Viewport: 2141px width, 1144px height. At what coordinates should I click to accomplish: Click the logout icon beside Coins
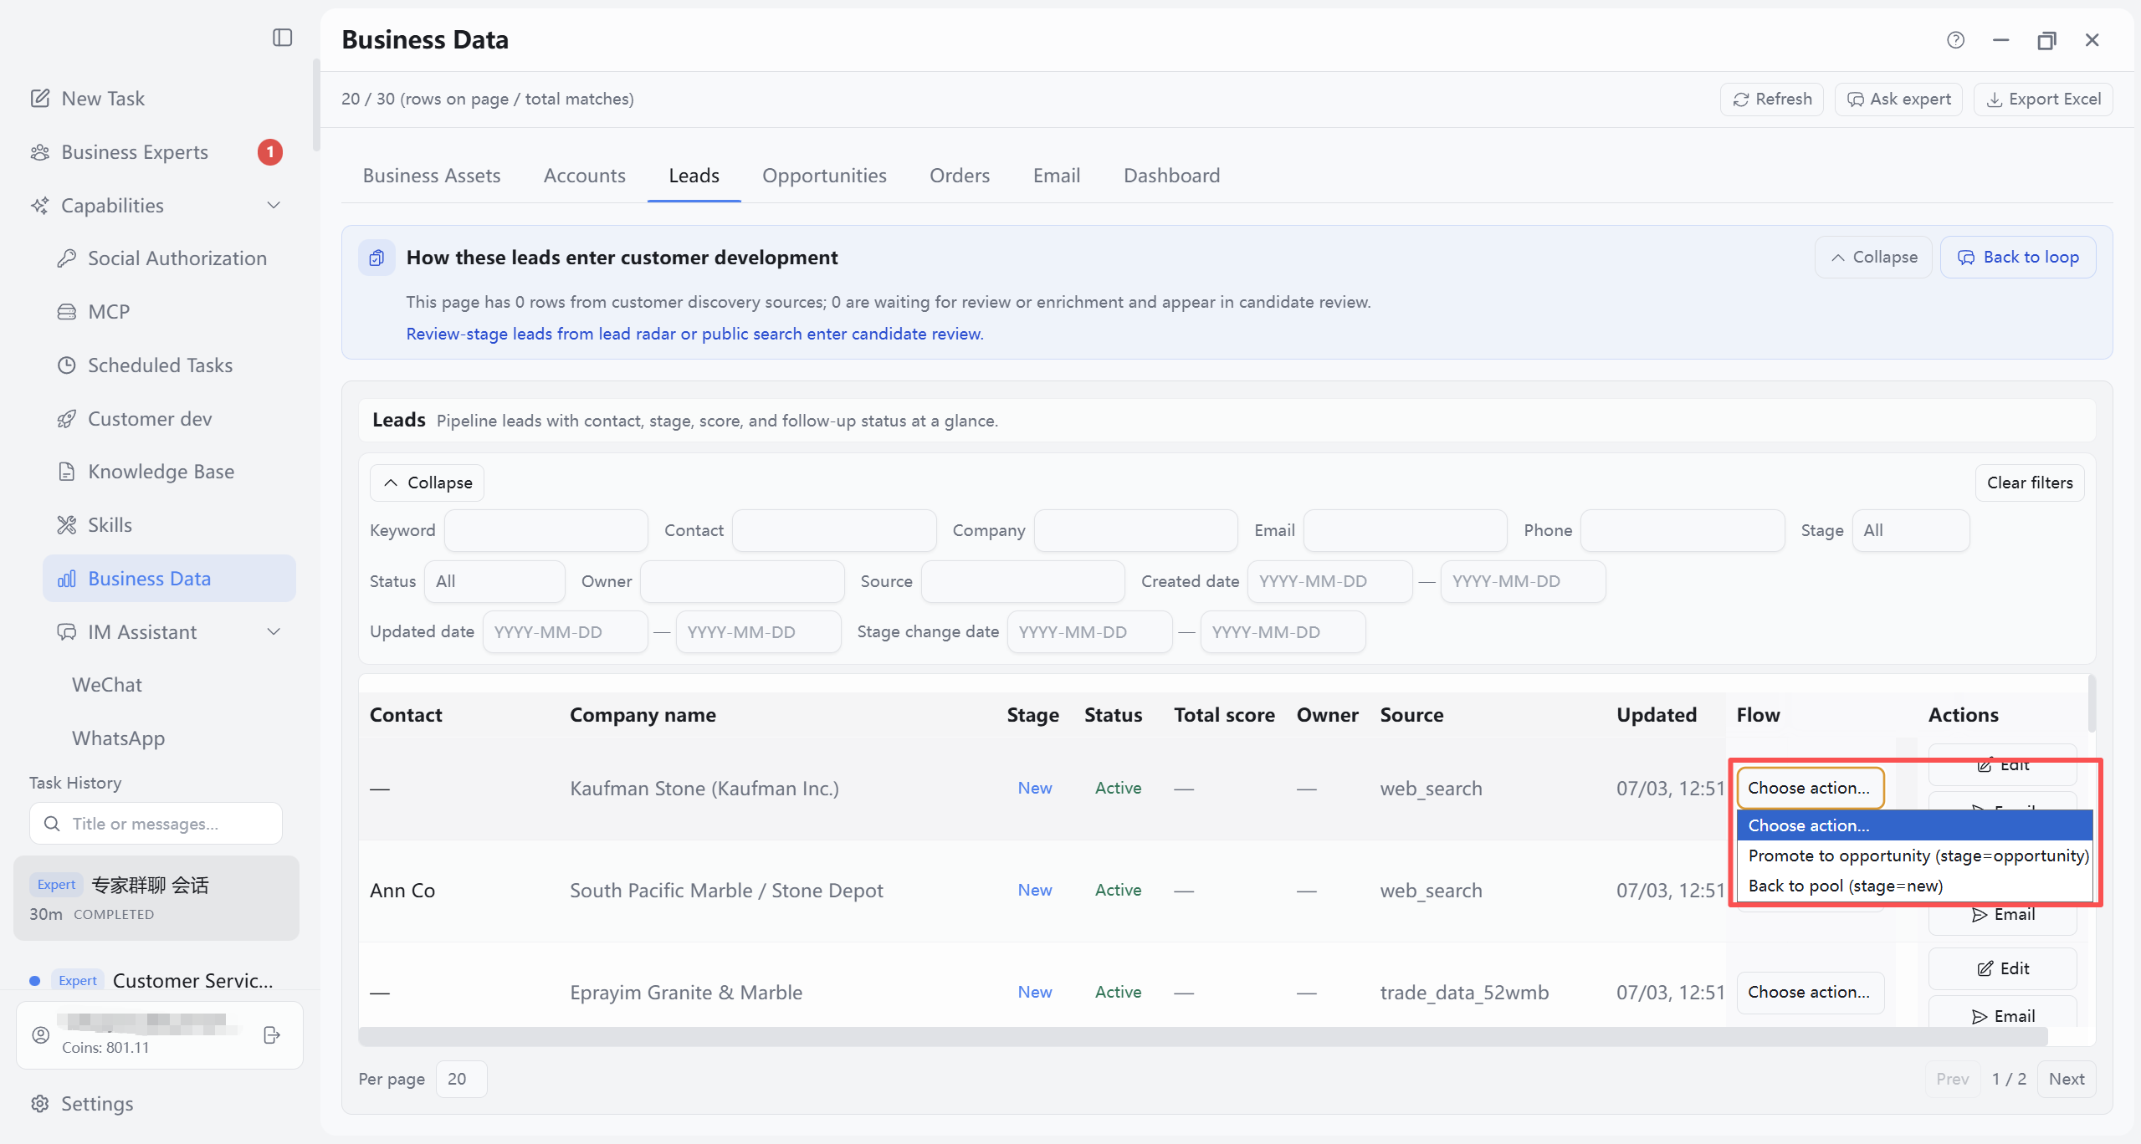272,1035
